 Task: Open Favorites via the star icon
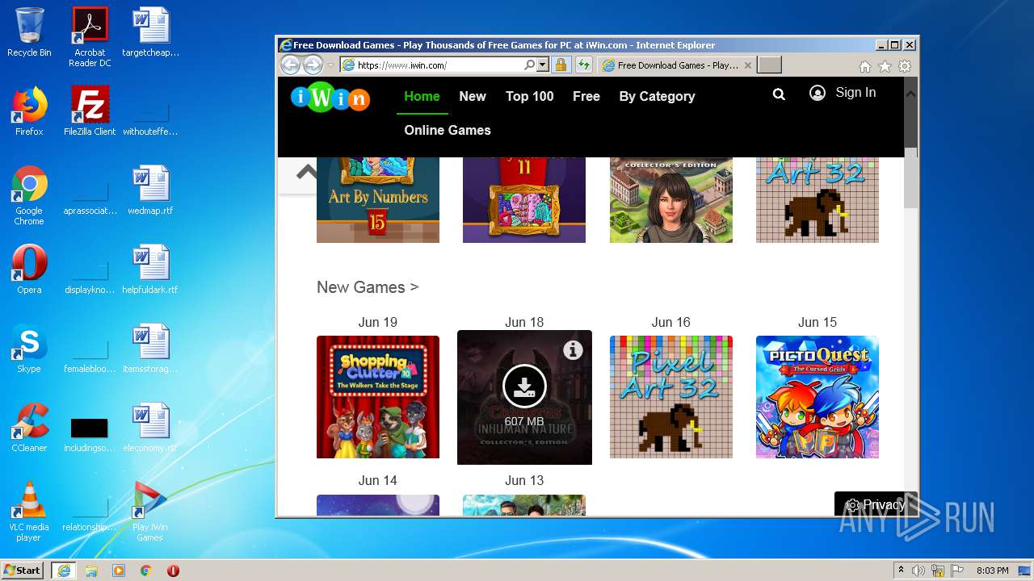(885, 66)
